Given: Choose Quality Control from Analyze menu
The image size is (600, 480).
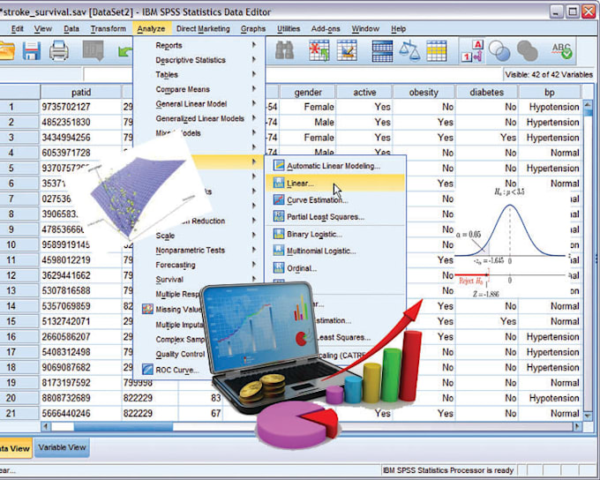Looking at the screenshot, I should pos(180,354).
